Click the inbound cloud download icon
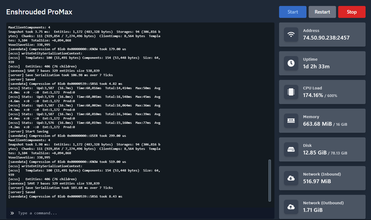Screen dimensions: 371x220 pyautogui.click(x=291, y=178)
